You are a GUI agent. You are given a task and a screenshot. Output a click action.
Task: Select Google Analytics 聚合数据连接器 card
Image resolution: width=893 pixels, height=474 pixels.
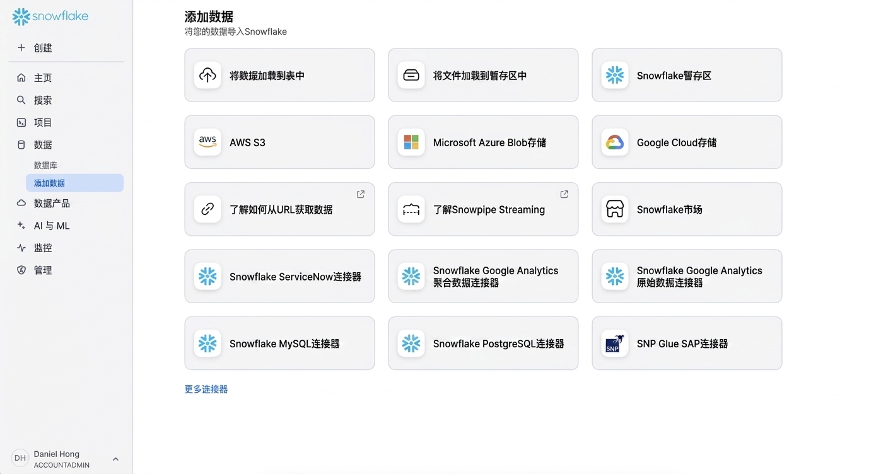[483, 276]
